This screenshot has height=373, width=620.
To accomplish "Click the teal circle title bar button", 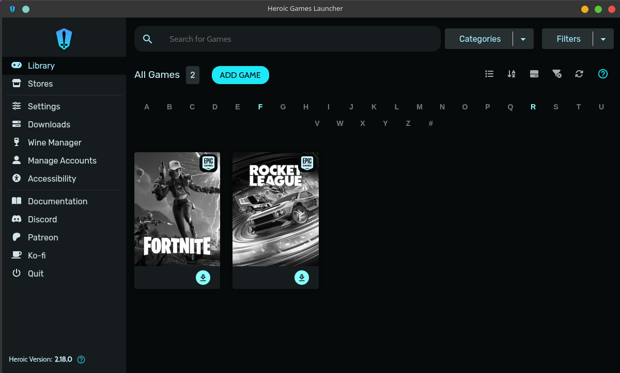I will pyautogui.click(x=26, y=9).
